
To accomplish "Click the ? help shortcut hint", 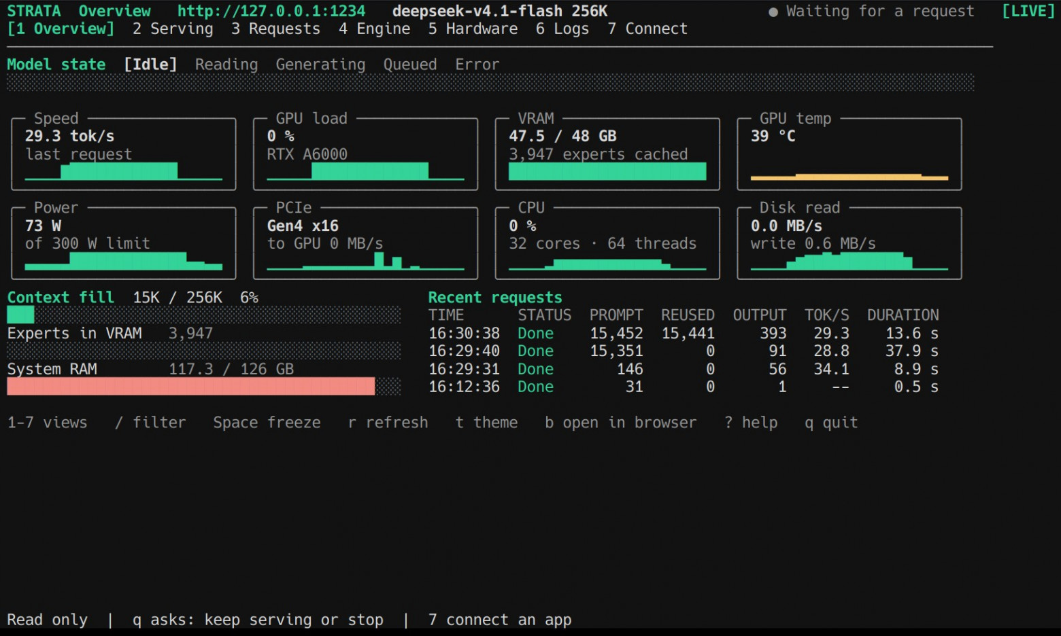I will point(751,423).
